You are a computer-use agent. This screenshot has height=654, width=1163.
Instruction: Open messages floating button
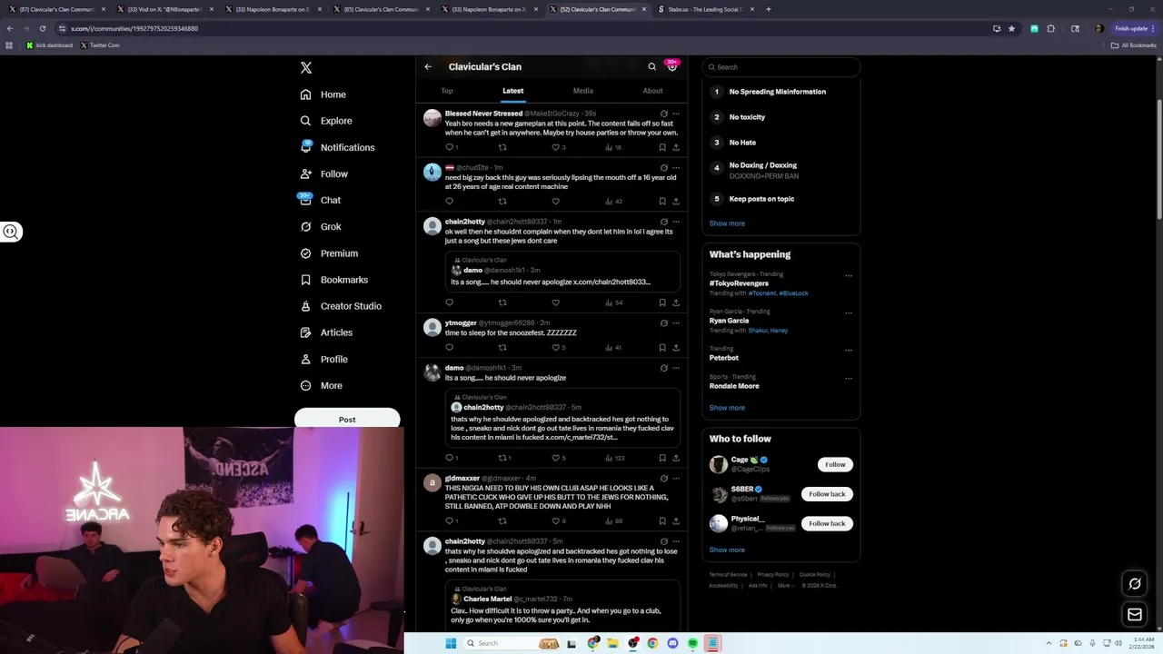click(1135, 615)
